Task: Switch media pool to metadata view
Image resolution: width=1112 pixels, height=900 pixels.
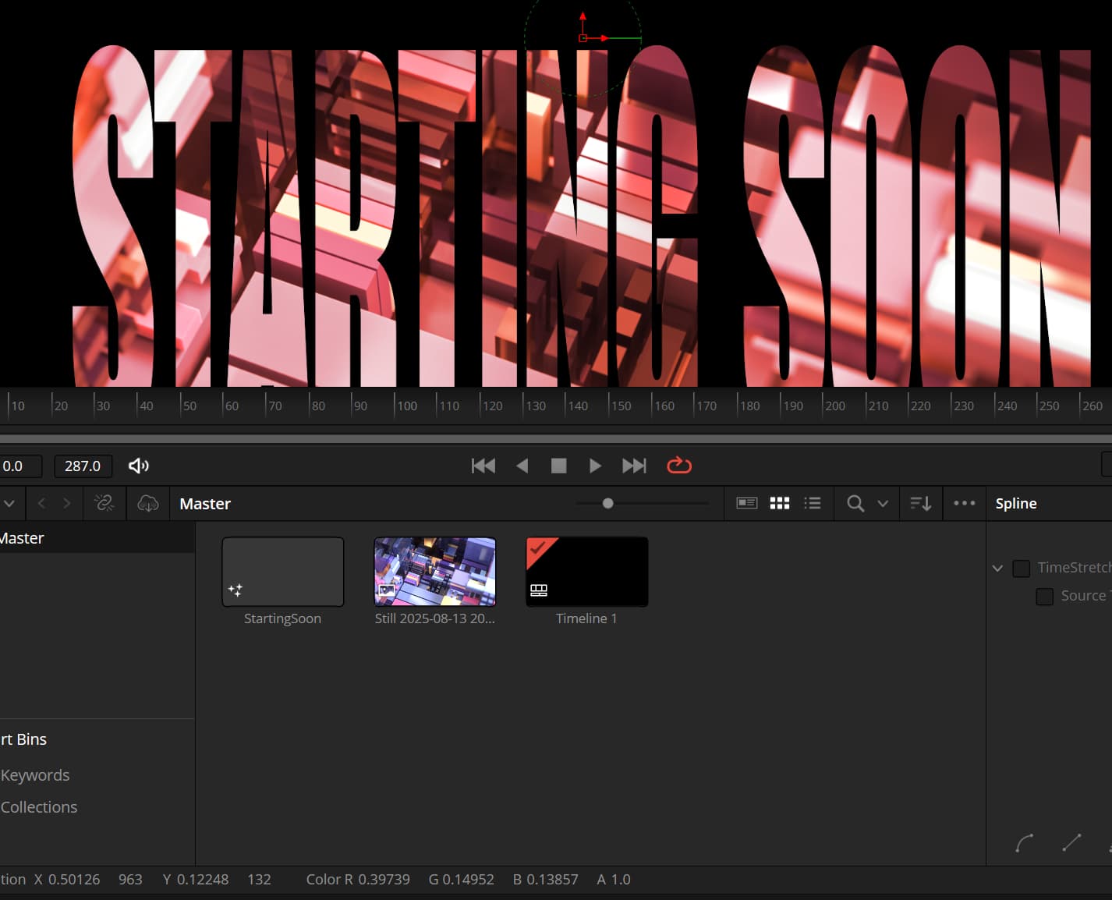Action: [x=746, y=503]
